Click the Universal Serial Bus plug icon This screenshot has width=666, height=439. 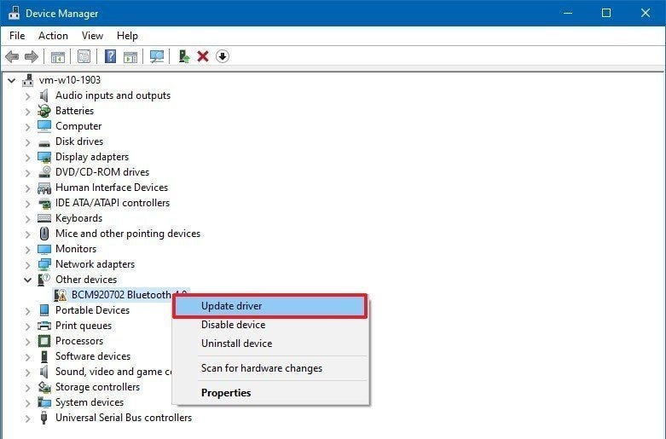(x=43, y=418)
